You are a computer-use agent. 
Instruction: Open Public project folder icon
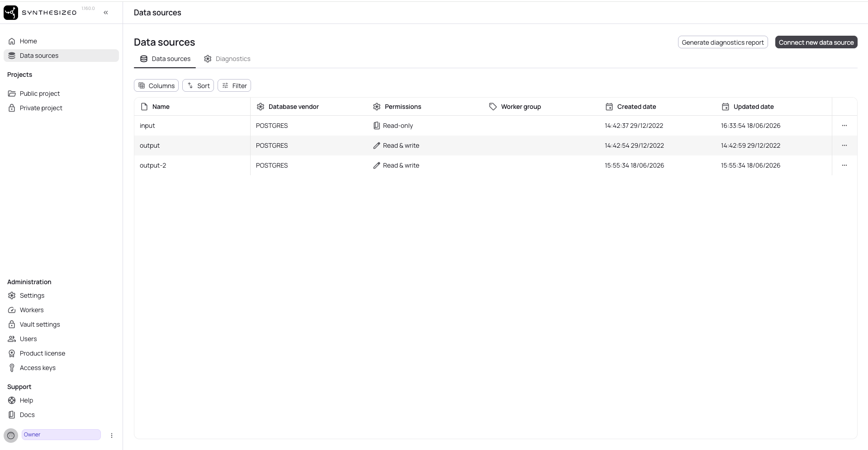click(12, 94)
